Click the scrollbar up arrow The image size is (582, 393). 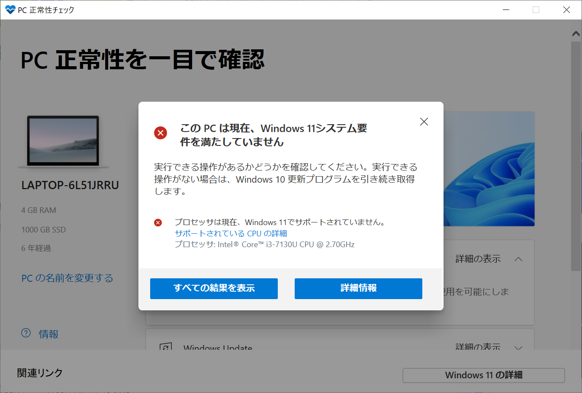coord(576,33)
